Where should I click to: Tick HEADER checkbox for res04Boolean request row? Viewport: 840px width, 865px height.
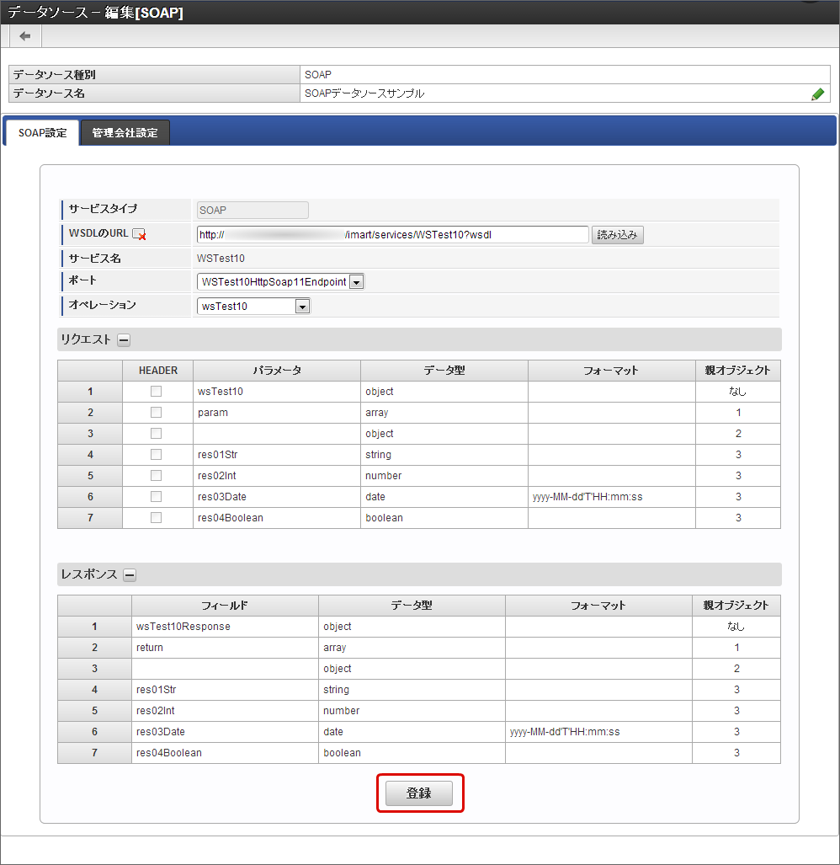click(x=156, y=518)
